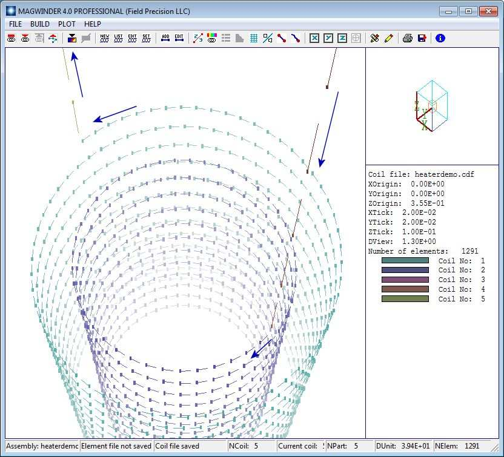Image resolution: width=504 pixels, height=457 pixels.
Task: Click the printer icon
Action: (x=408, y=38)
